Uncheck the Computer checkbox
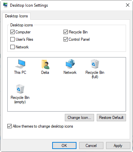This screenshot has width=133, height=152. click(12, 32)
